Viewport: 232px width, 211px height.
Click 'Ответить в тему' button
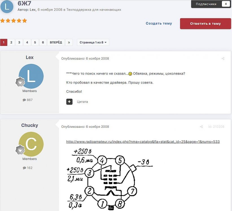point(205,24)
